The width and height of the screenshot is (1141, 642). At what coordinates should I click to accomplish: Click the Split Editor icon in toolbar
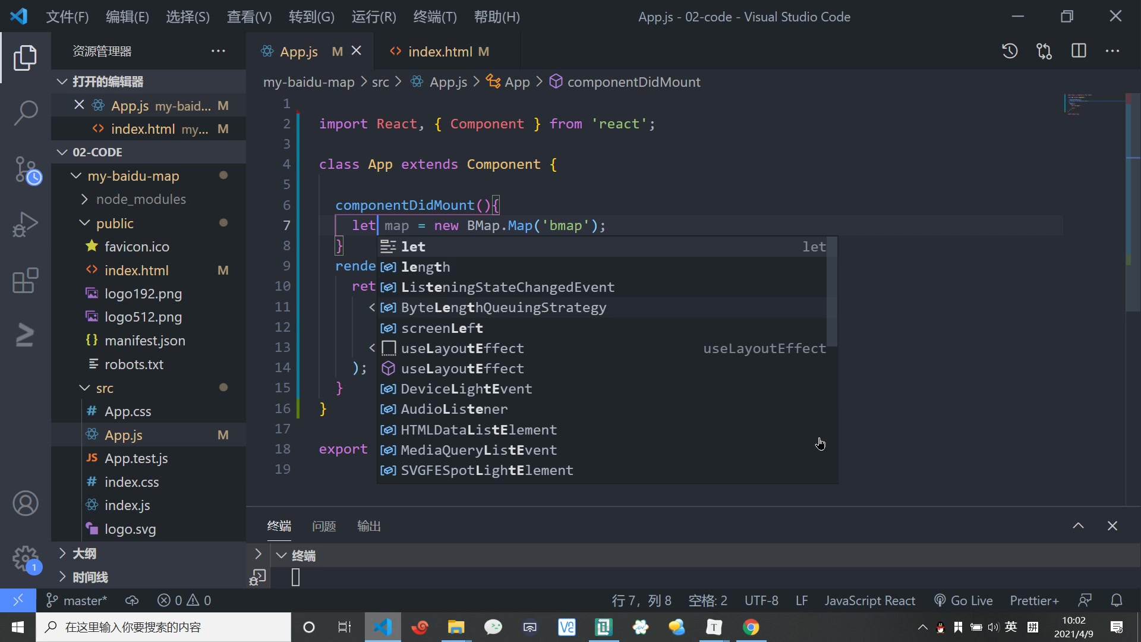pos(1080,51)
